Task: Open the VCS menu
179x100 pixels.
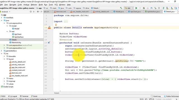Action: (56, 5)
